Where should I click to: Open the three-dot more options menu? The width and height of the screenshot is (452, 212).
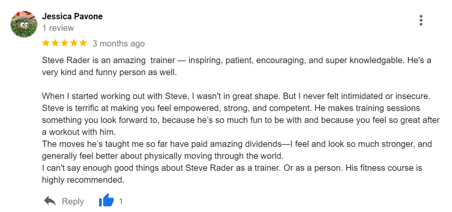click(x=421, y=20)
